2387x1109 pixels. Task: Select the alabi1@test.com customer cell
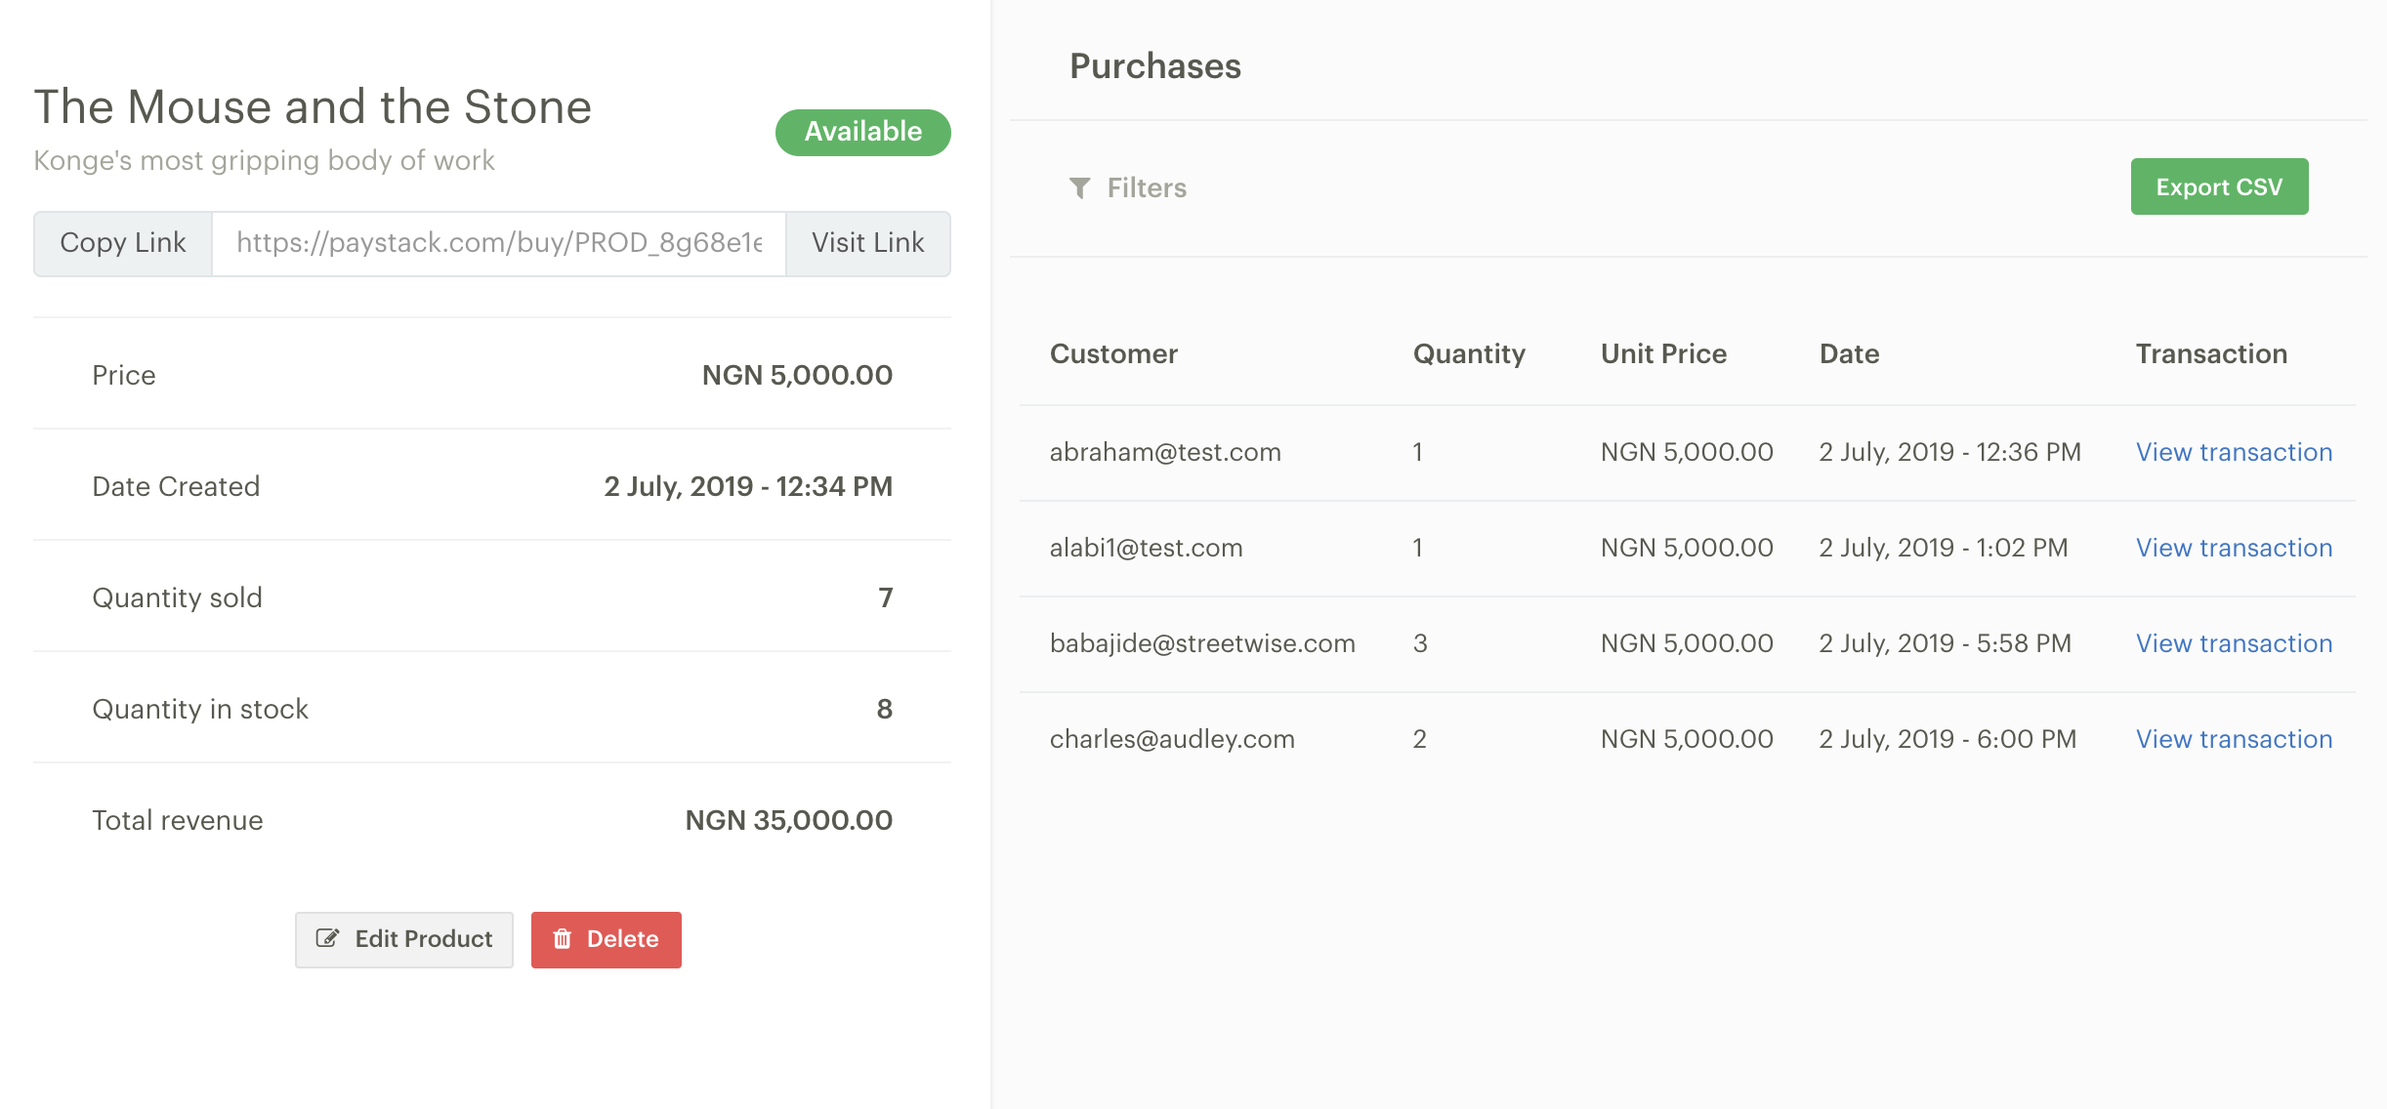1146,548
